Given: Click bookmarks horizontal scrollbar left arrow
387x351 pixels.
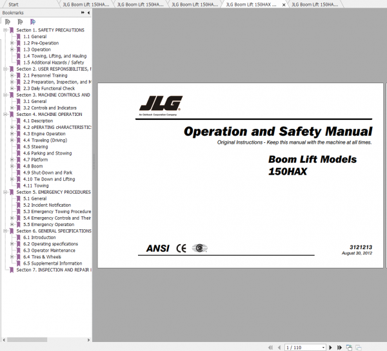Looking at the screenshot, I should [x=4, y=340].
